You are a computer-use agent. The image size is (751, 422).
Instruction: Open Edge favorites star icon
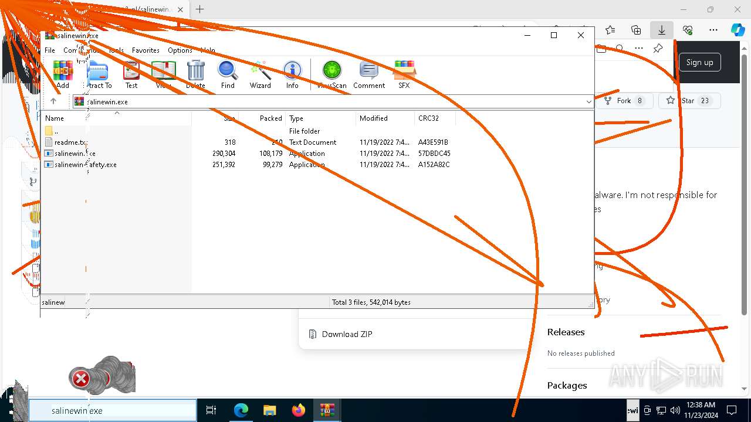(610, 30)
